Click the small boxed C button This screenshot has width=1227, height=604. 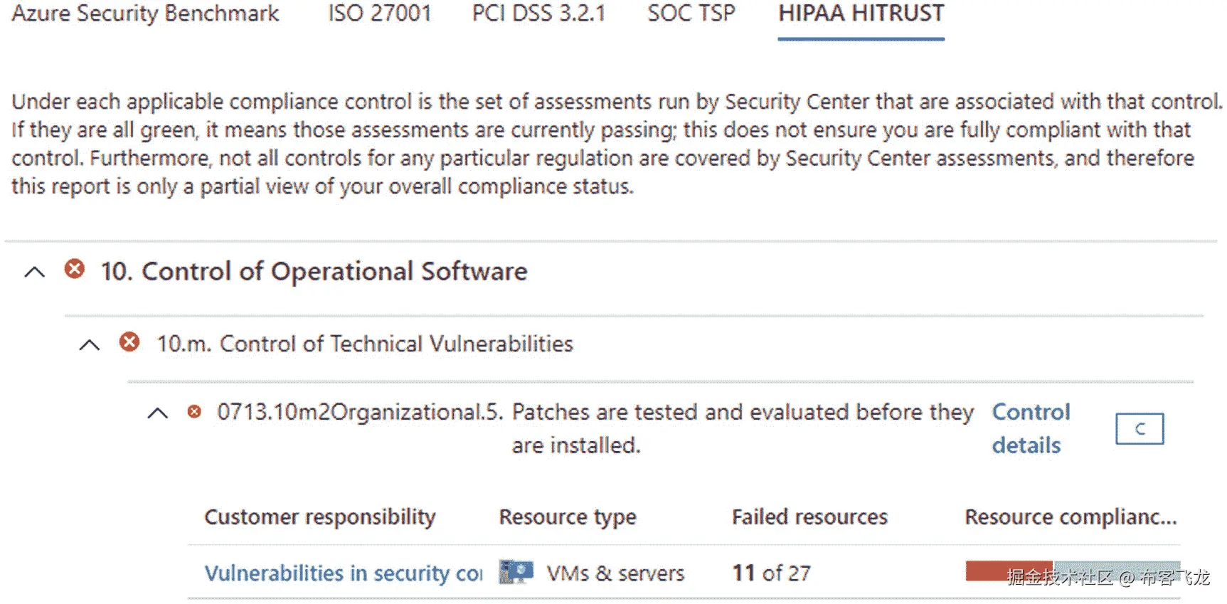(1140, 429)
